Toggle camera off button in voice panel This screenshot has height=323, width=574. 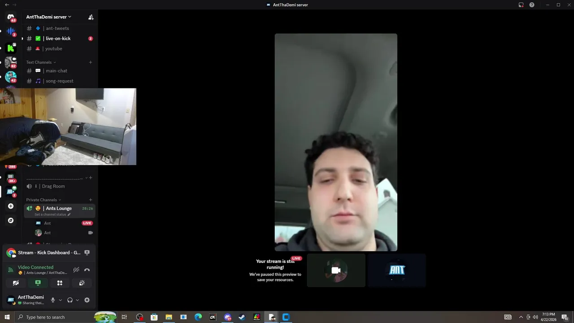pyautogui.click(x=16, y=283)
